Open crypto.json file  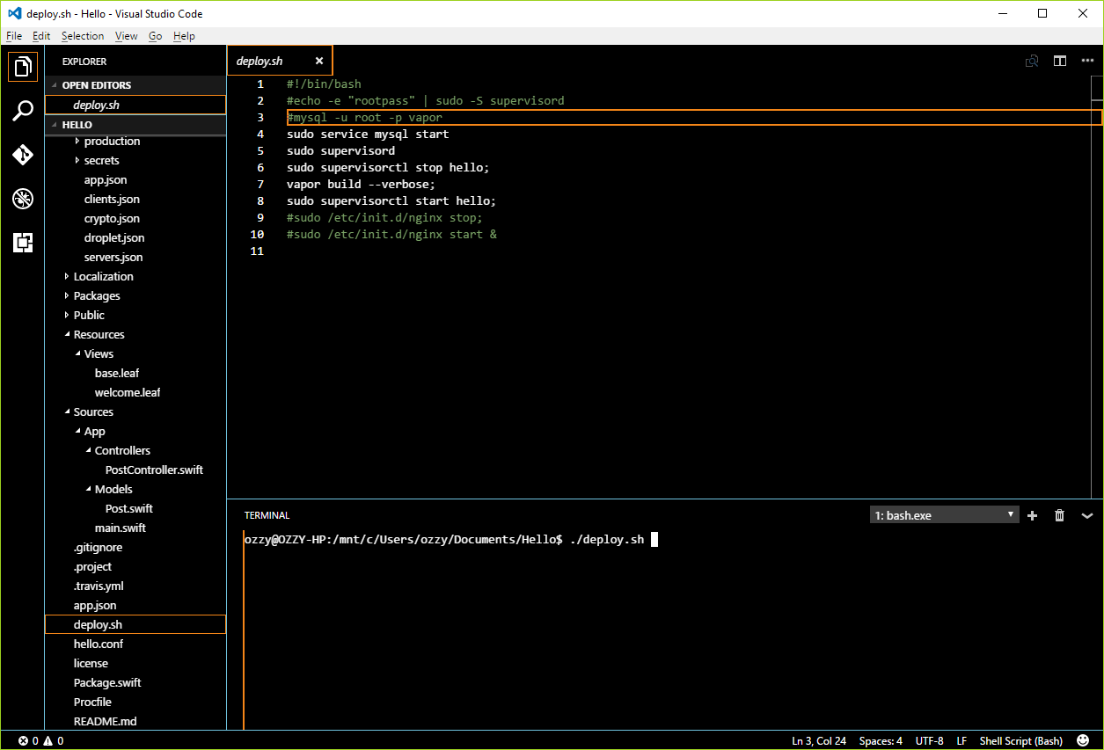pos(112,218)
